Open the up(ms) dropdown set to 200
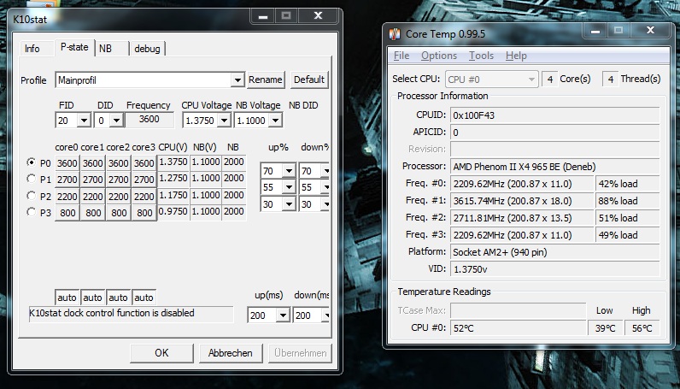Viewport: 680px width, 389px height. [283, 315]
